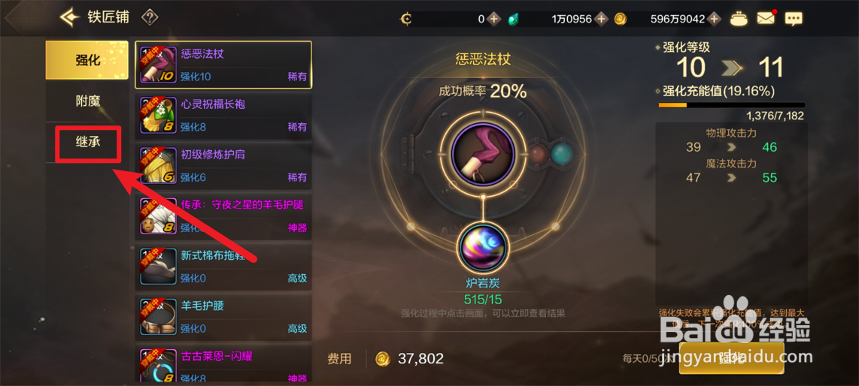Image resolution: width=859 pixels, height=386 pixels.
Task: Select 惩恶法杖 in equipment list
Action: [223, 65]
